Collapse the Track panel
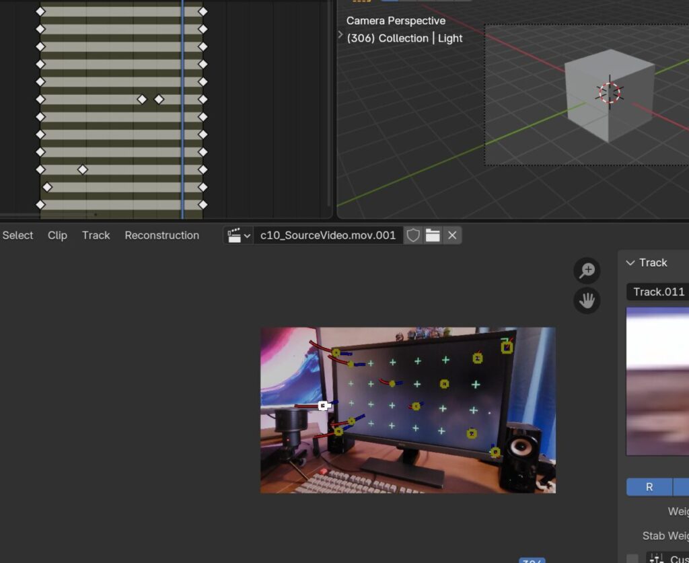This screenshot has width=689, height=563. pos(630,263)
